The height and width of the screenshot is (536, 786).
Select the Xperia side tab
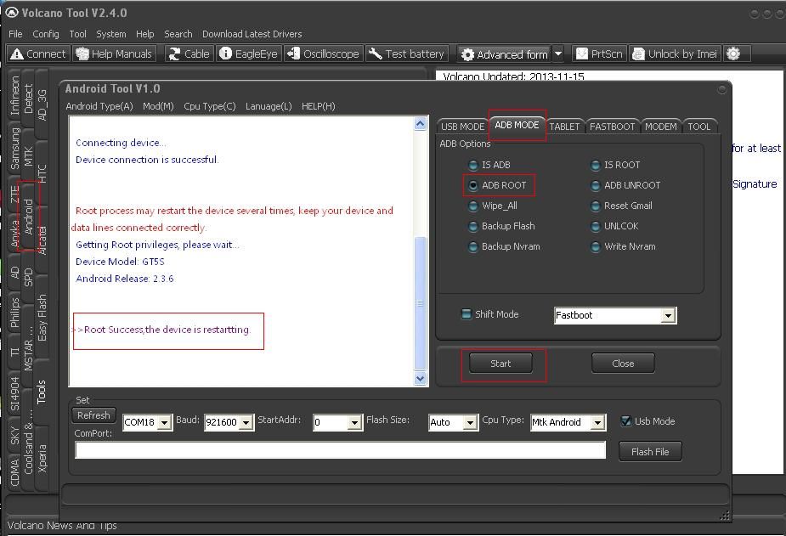coord(42,458)
